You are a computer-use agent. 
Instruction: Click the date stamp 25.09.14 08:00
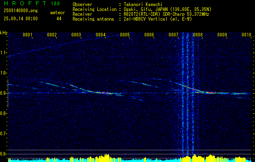pos(21,18)
